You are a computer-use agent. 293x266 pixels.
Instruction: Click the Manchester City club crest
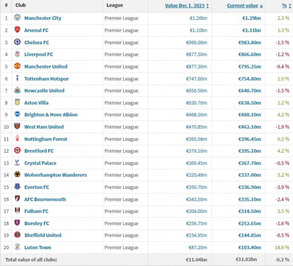17,18
